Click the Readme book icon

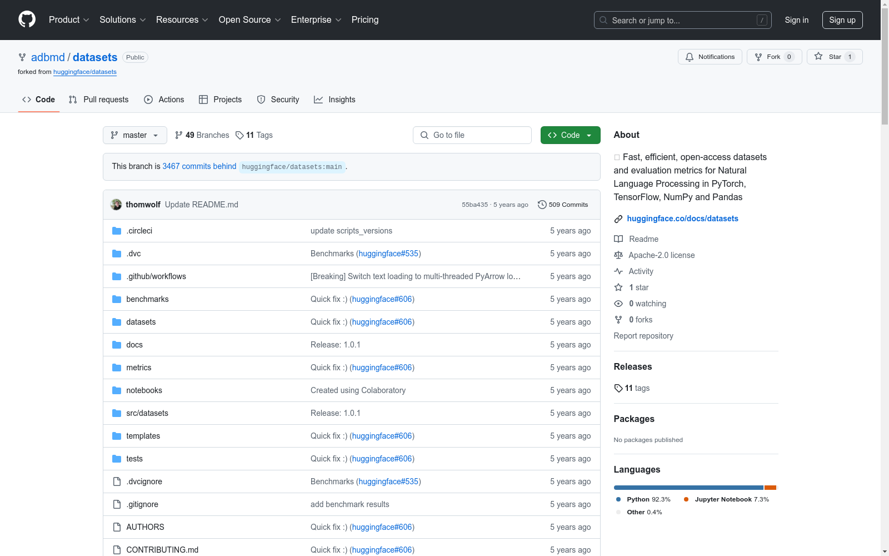[x=618, y=239]
